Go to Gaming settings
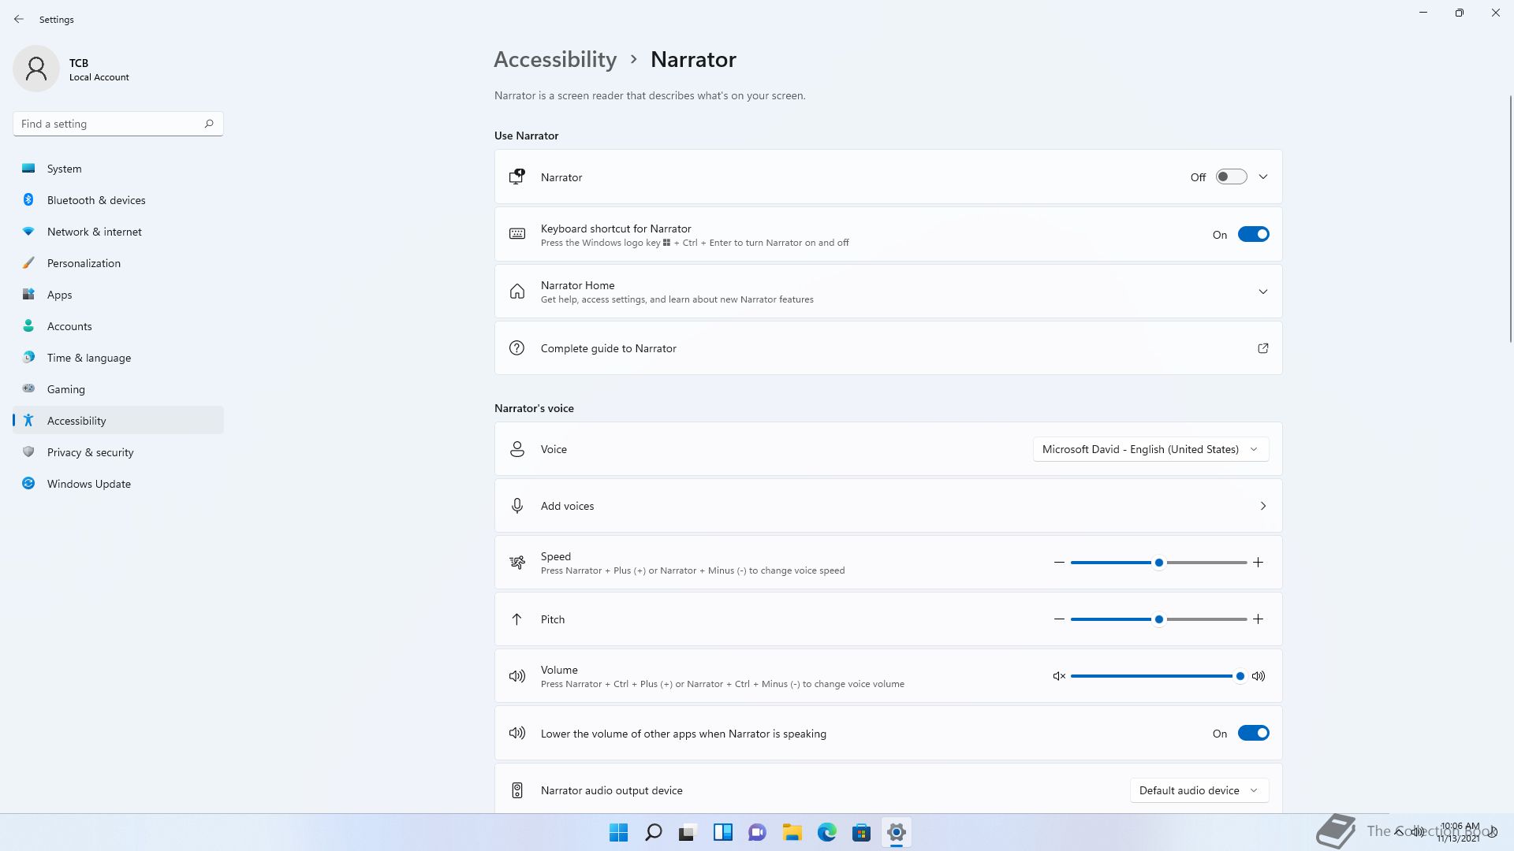The width and height of the screenshot is (1514, 851). [x=118, y=389]
